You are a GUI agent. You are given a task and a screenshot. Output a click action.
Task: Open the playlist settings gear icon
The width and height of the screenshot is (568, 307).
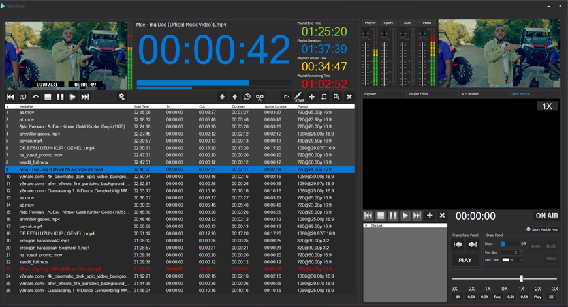pyautogui.click(x=121, y=97)
